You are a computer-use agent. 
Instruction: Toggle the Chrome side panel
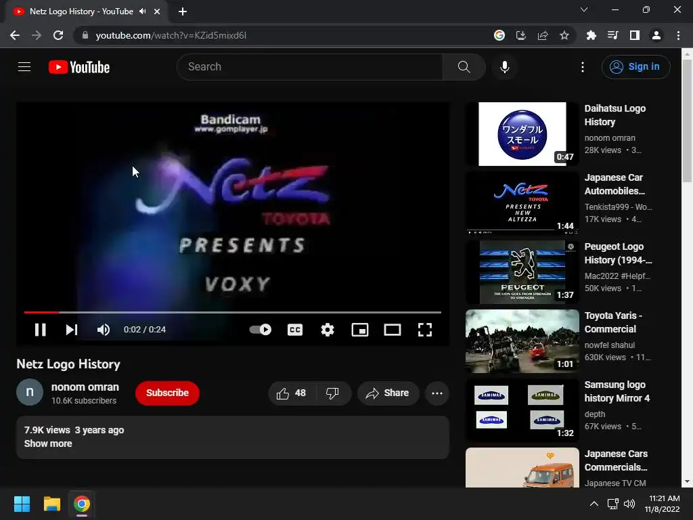pos(635,35)
